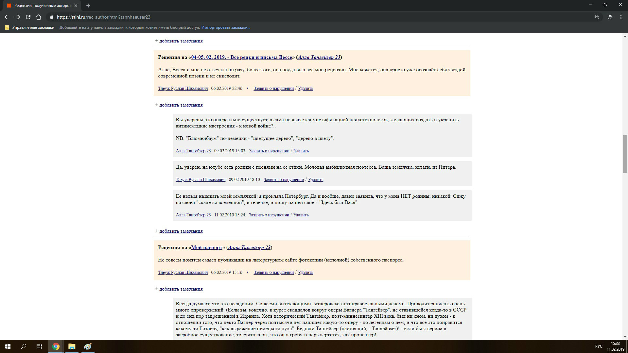Open Windows Start menu

(8, 346)
